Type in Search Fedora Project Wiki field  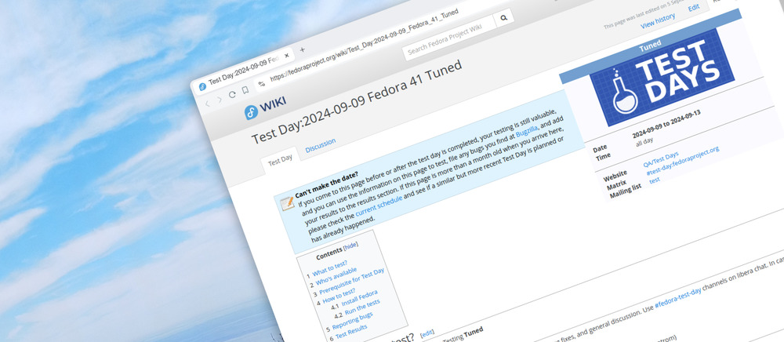[x=447, y=40]
